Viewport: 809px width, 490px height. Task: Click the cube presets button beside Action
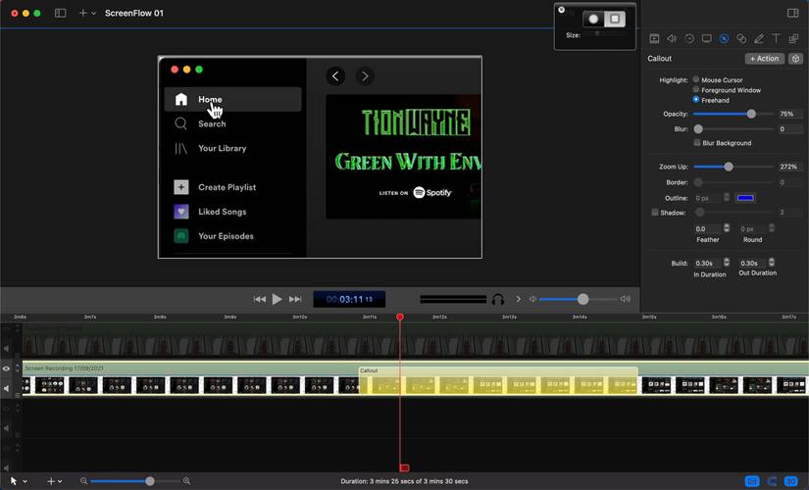point(795,59)
